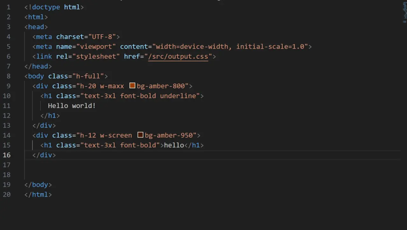Click the "UTF-8" charset value
The image size is (407, 230).
(x=102, y=37)
